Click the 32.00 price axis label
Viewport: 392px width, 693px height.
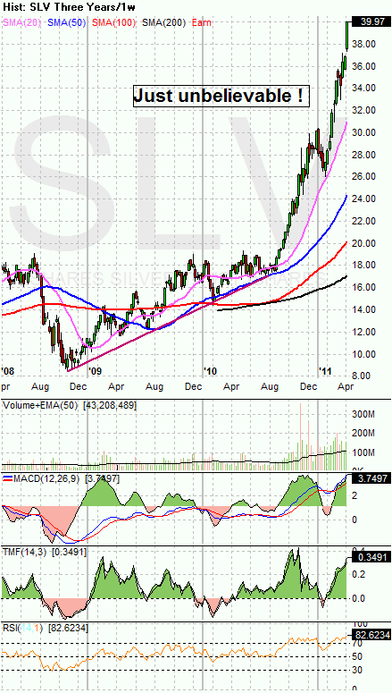pos(364,110)
